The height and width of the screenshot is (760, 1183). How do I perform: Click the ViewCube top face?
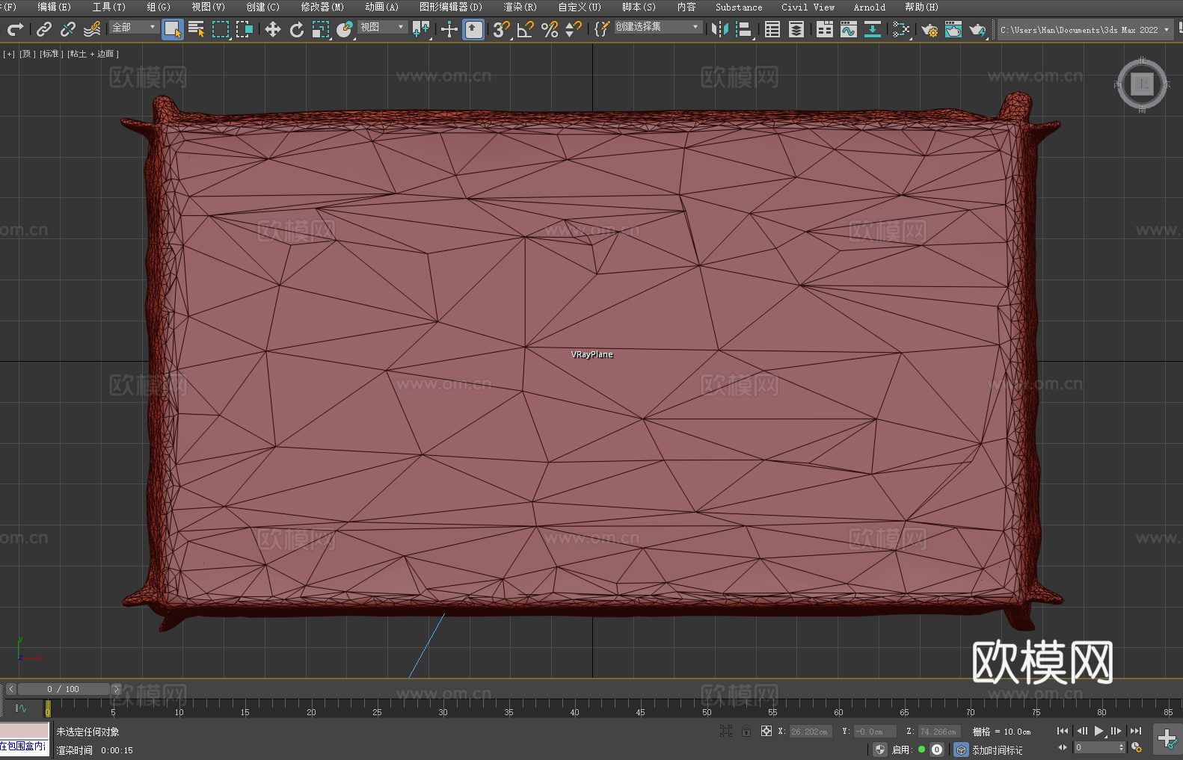[x=1142, y=84]
